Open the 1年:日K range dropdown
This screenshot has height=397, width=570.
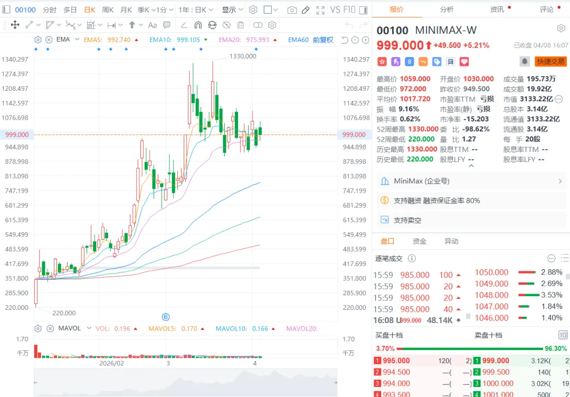tap(195, 10)
